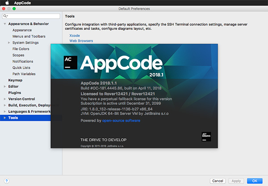This screenshot has width=268, height=186.
Task: Open the Web Browsers link
Action: pos(81,41)
